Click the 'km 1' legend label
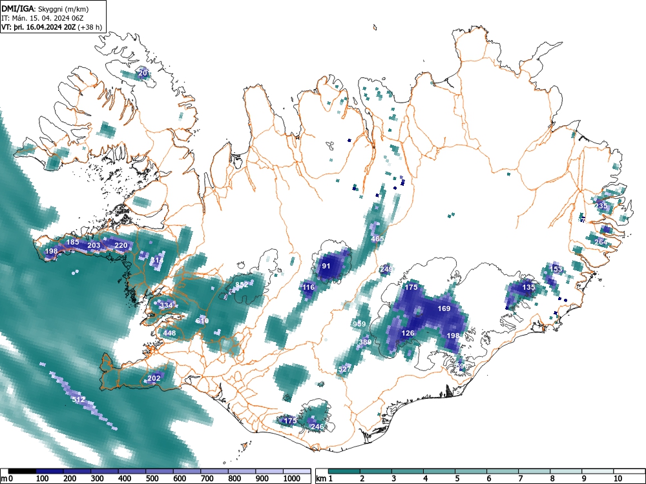 (x=324, y=479)
